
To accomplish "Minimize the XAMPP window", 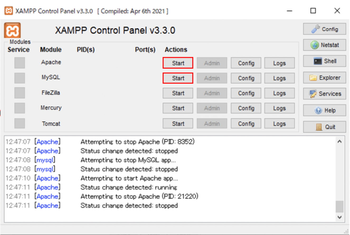I will 290,11.
